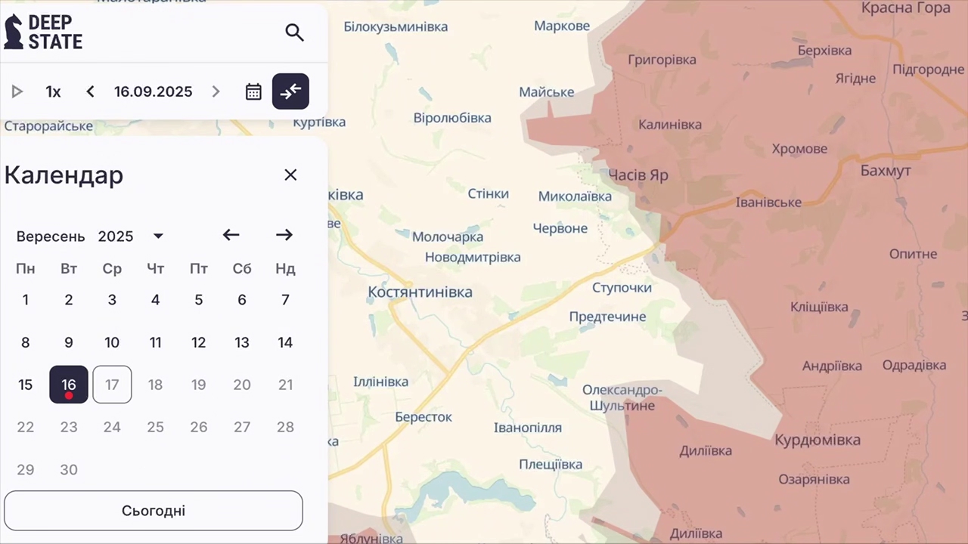Select day 9 in the calendar

[x=69, y=342]
